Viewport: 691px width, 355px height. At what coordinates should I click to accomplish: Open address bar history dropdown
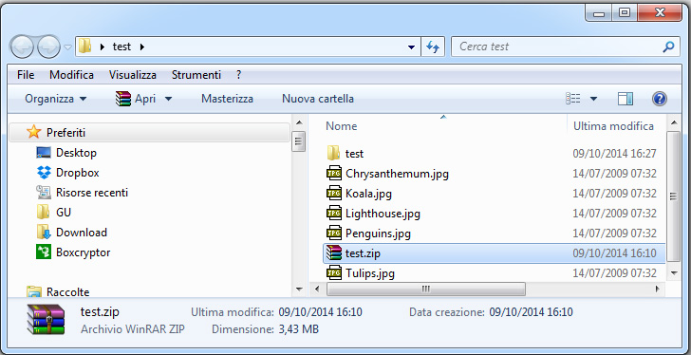[x=412, y=47]
